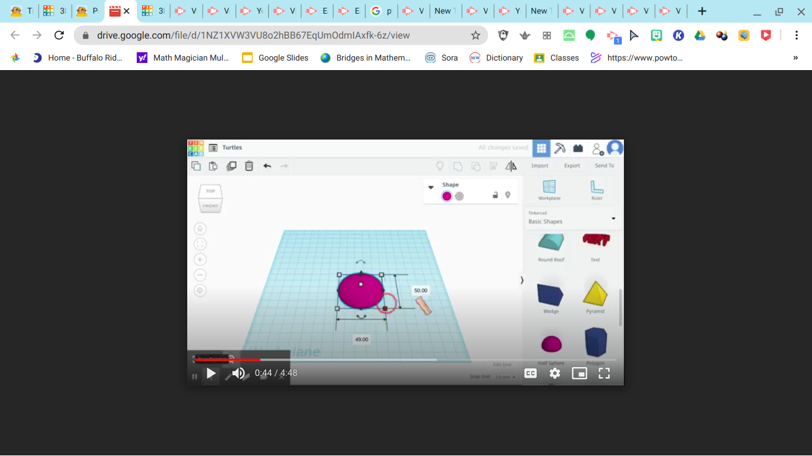Switch to the Google search tab

tap(382, 11)
